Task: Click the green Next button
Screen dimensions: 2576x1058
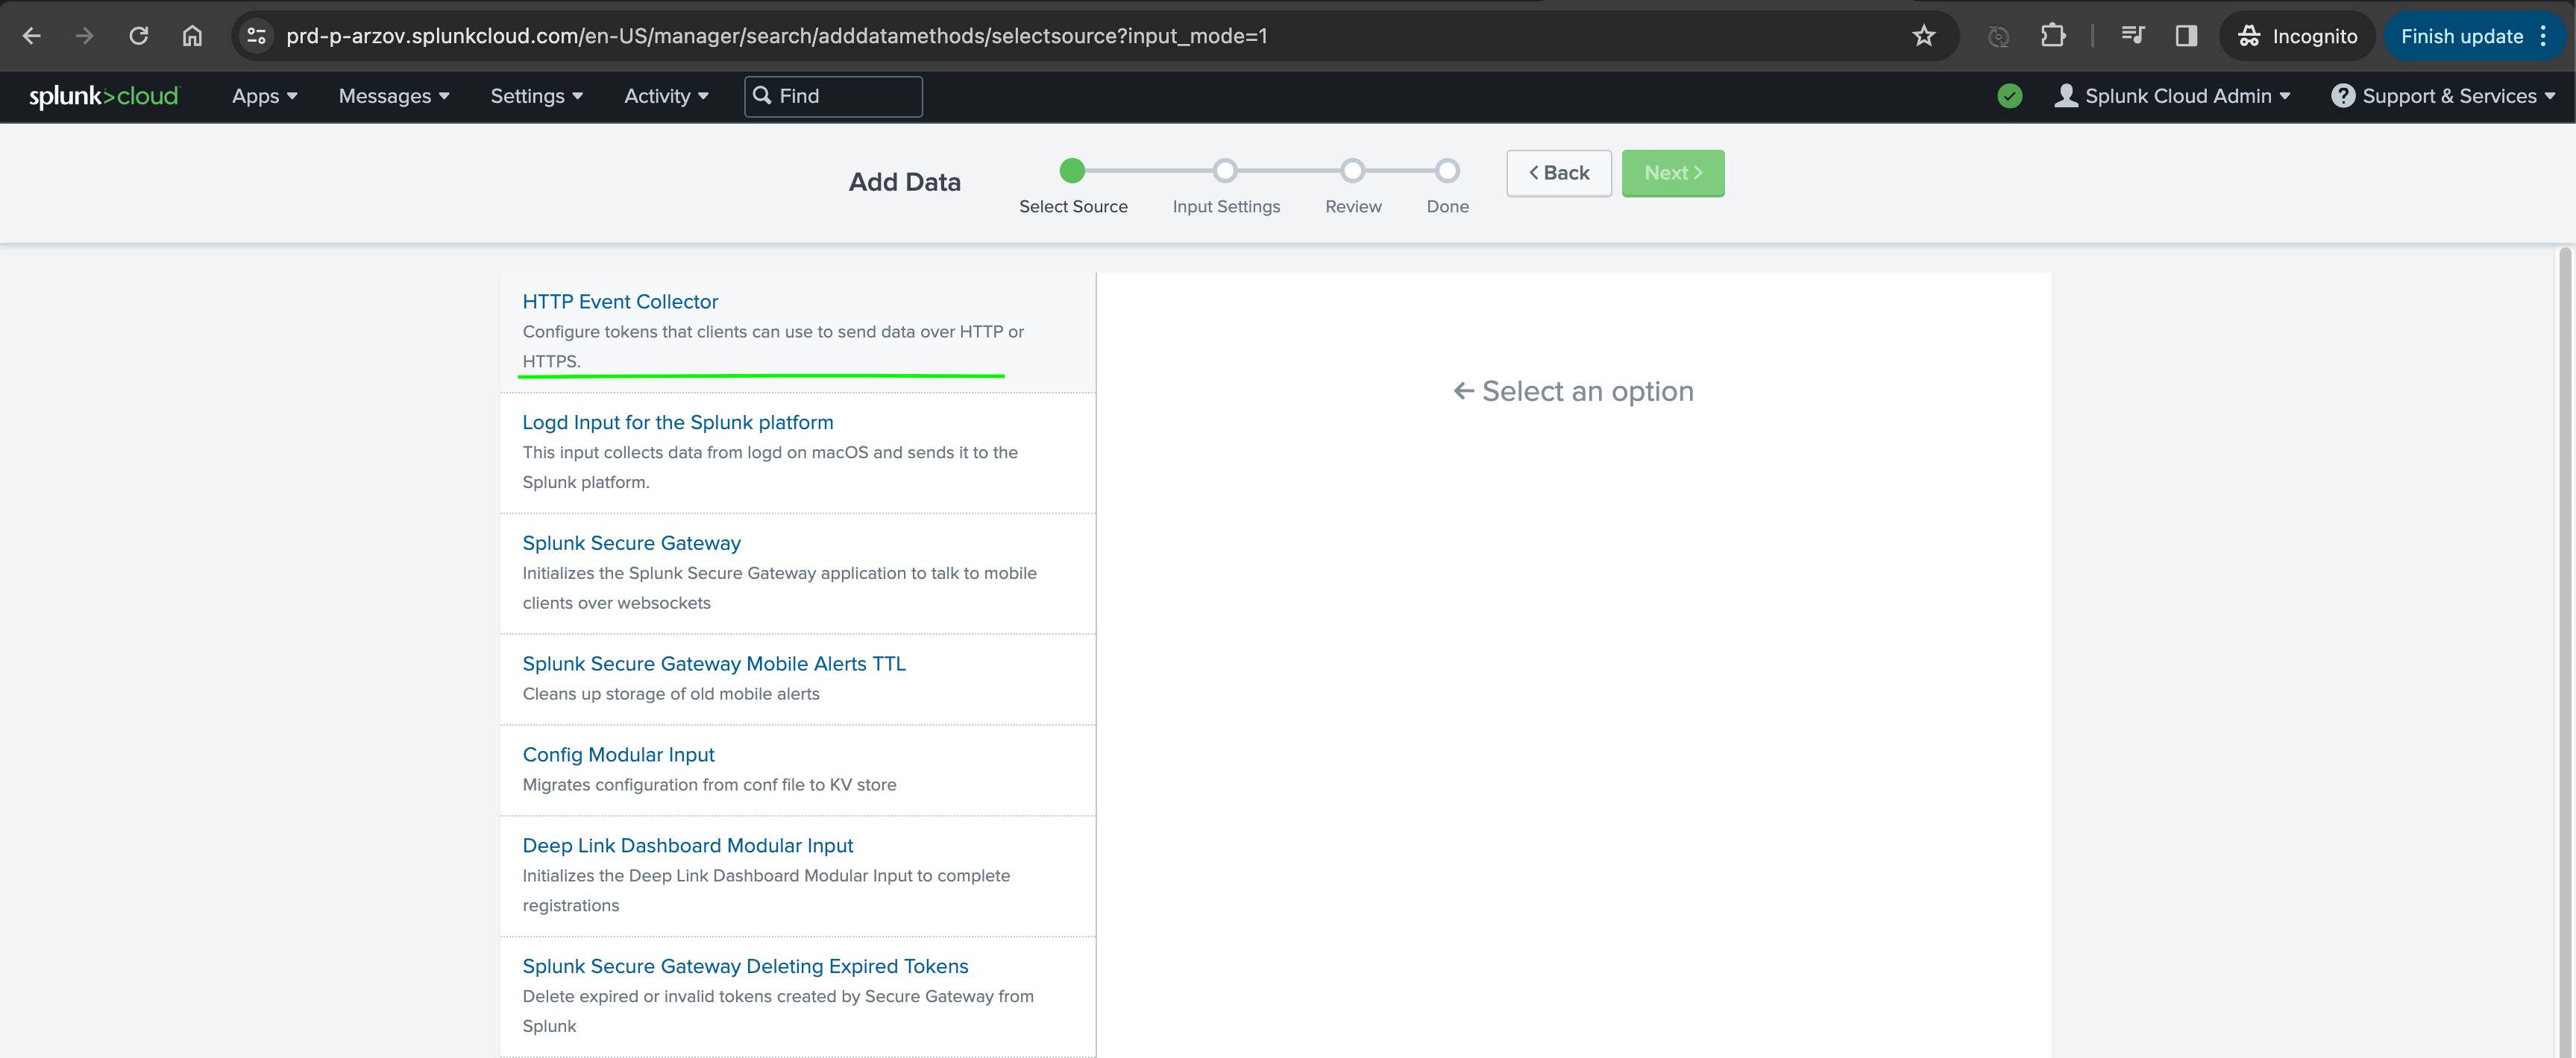Action: coord(1672,173)
